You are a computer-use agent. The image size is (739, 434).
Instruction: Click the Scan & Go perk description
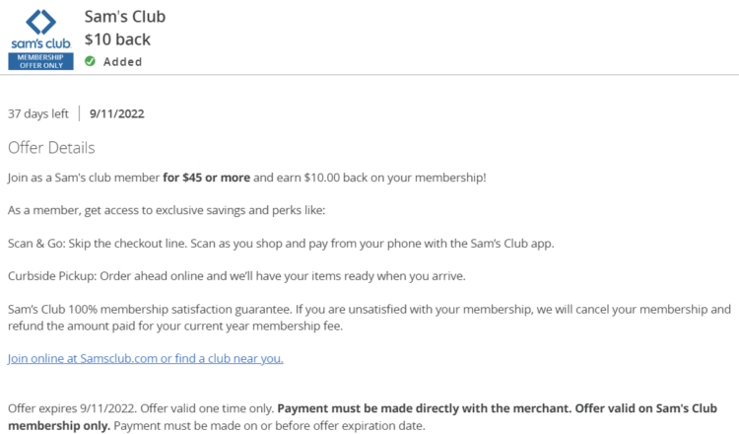(281, 244)
